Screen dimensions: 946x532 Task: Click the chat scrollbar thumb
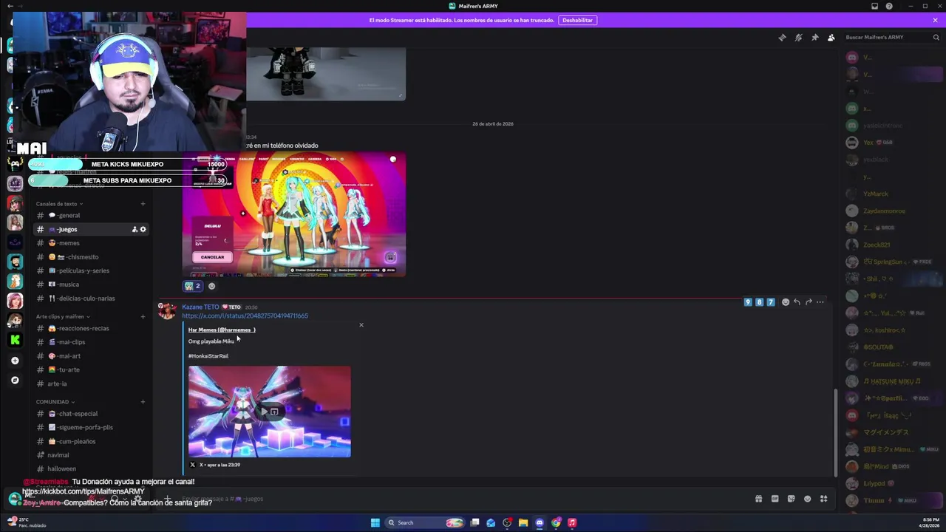(837, 432)
